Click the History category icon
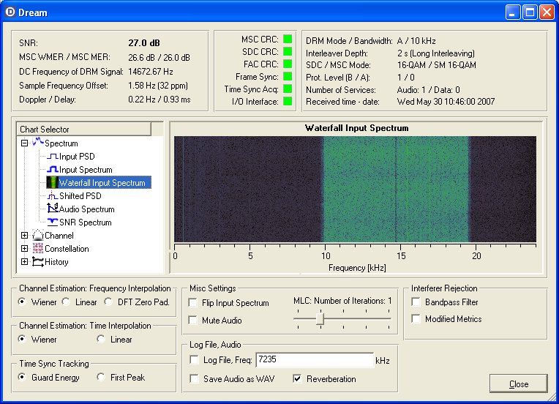Image resolution: width=559 pixels, height=404 pixels. tap(38, 262)
